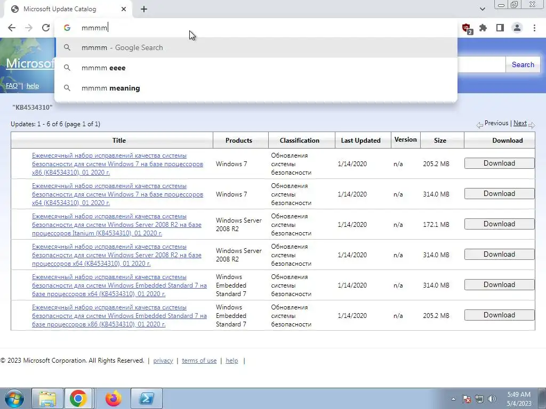Open the Windows Start button

(14, 398)
